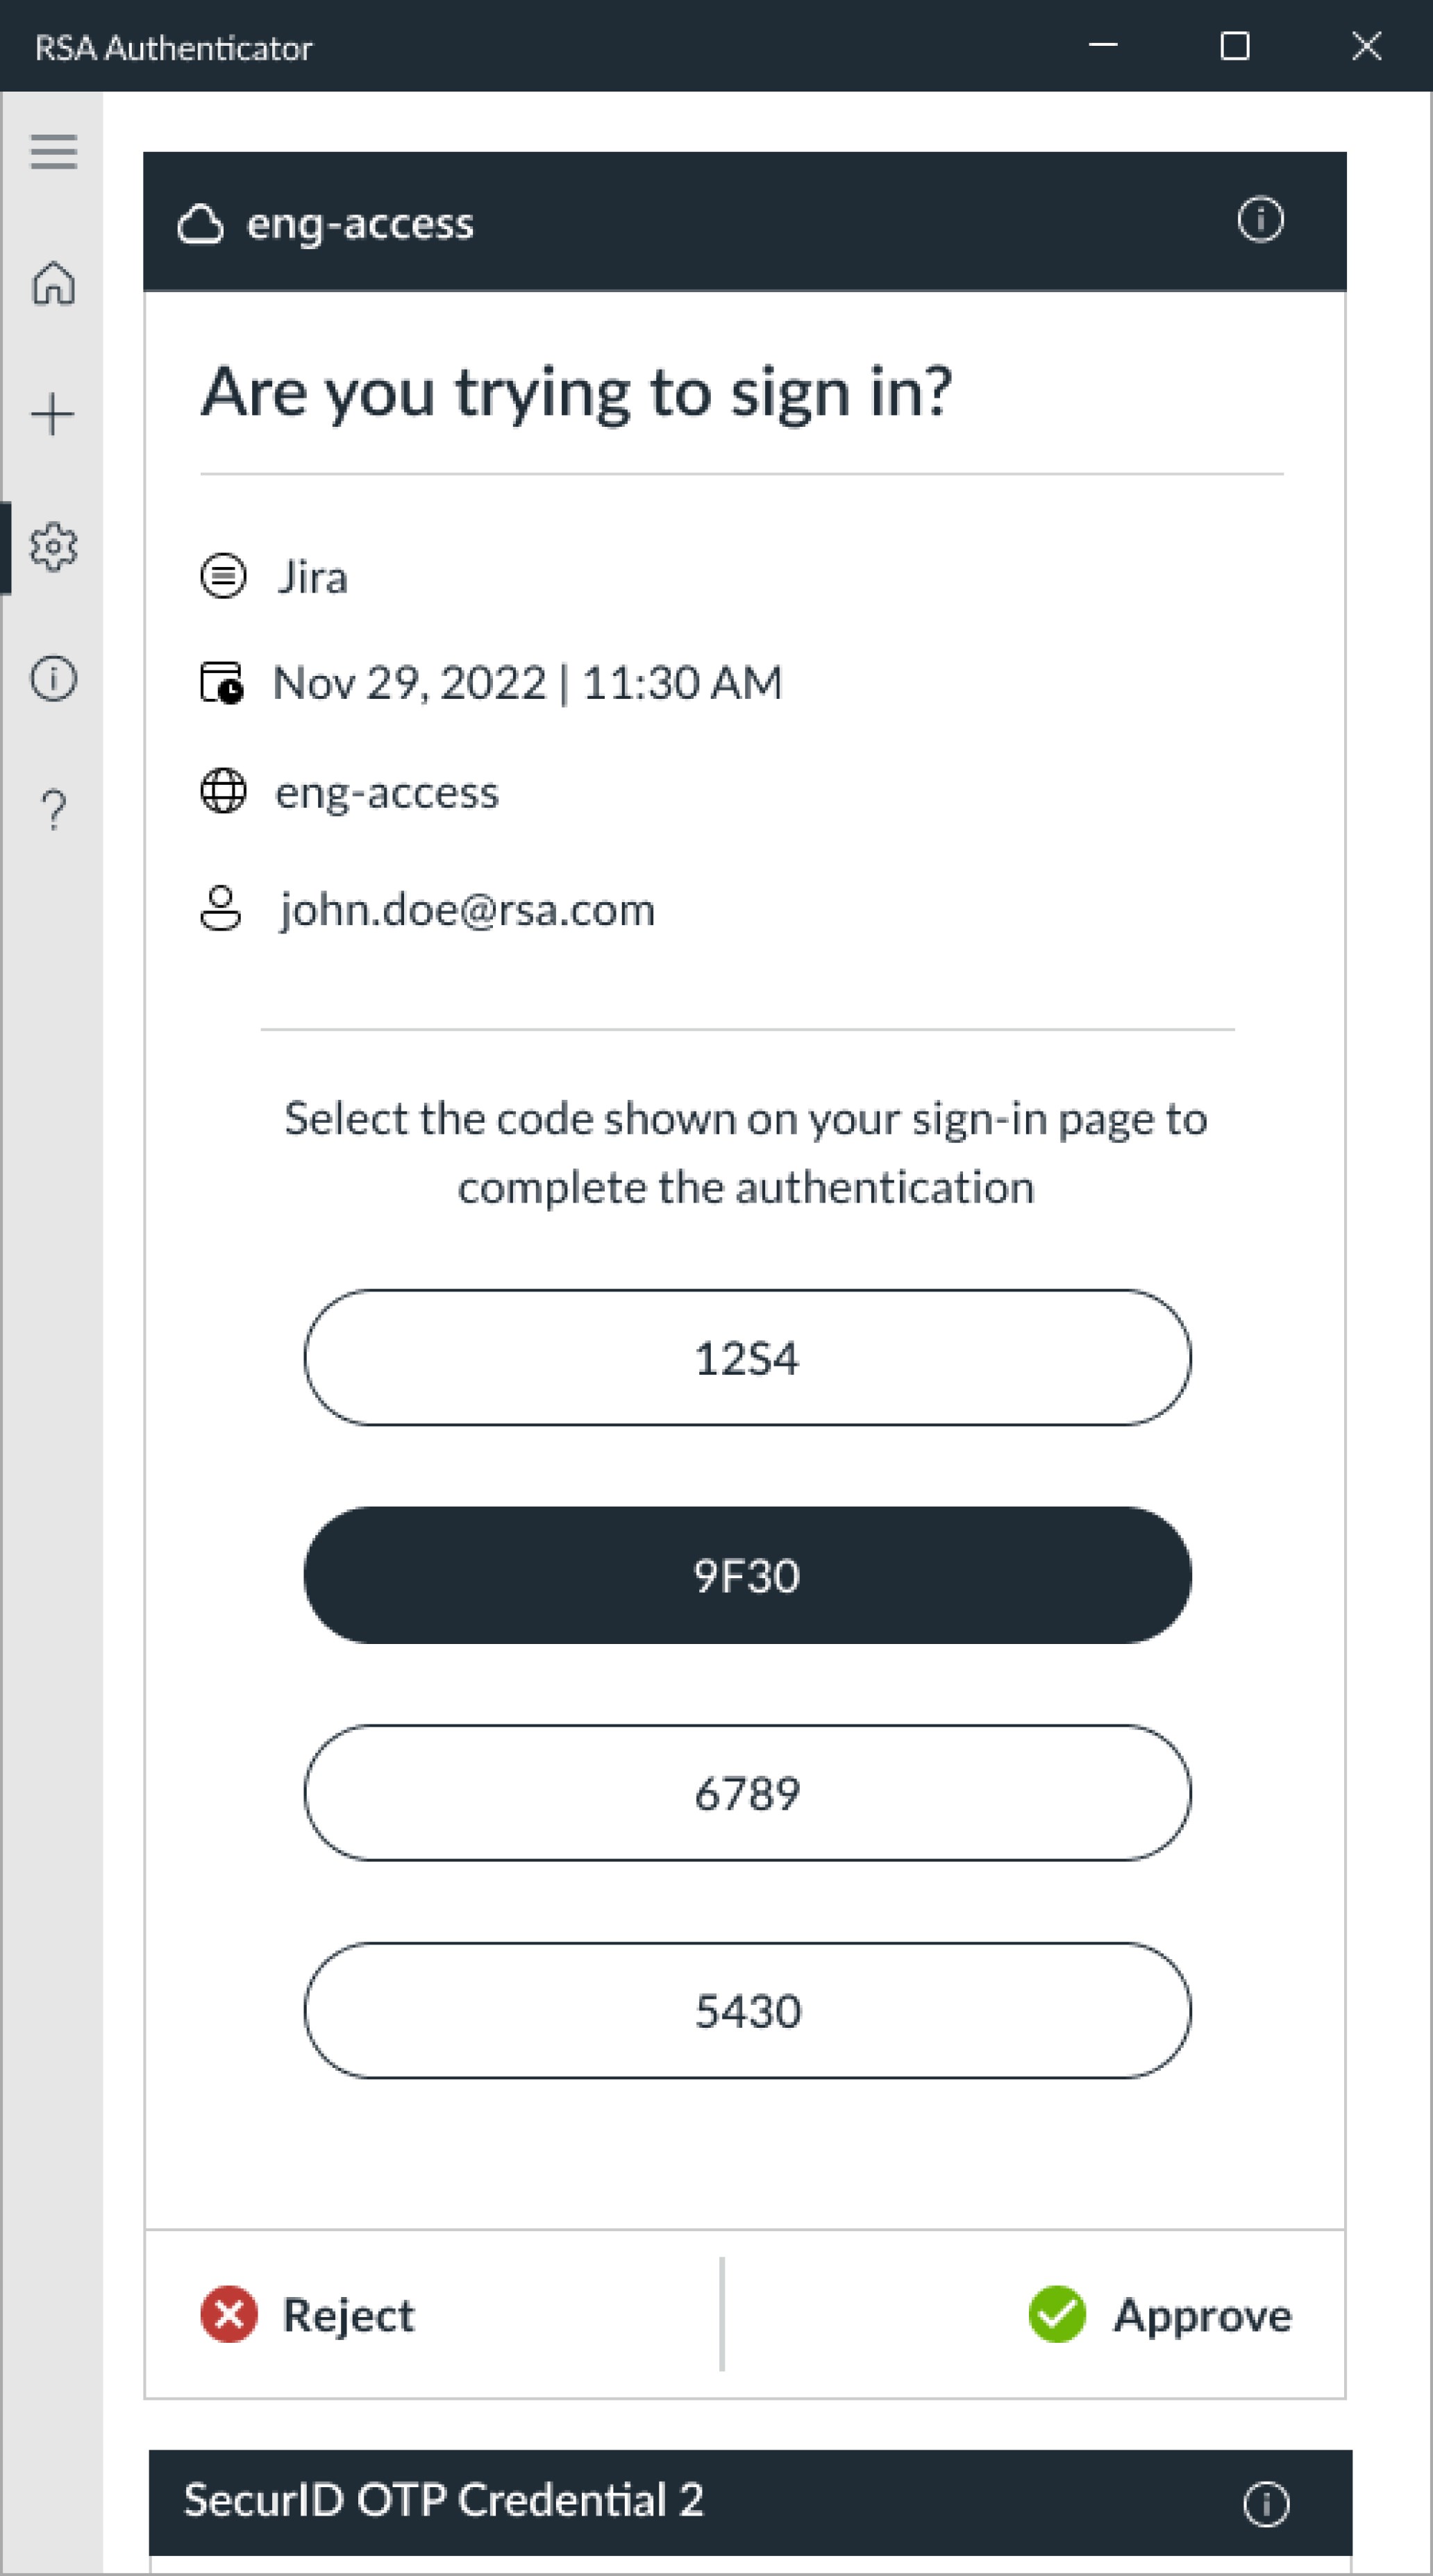Select verification code 9F30

(x=746, y=1575)
